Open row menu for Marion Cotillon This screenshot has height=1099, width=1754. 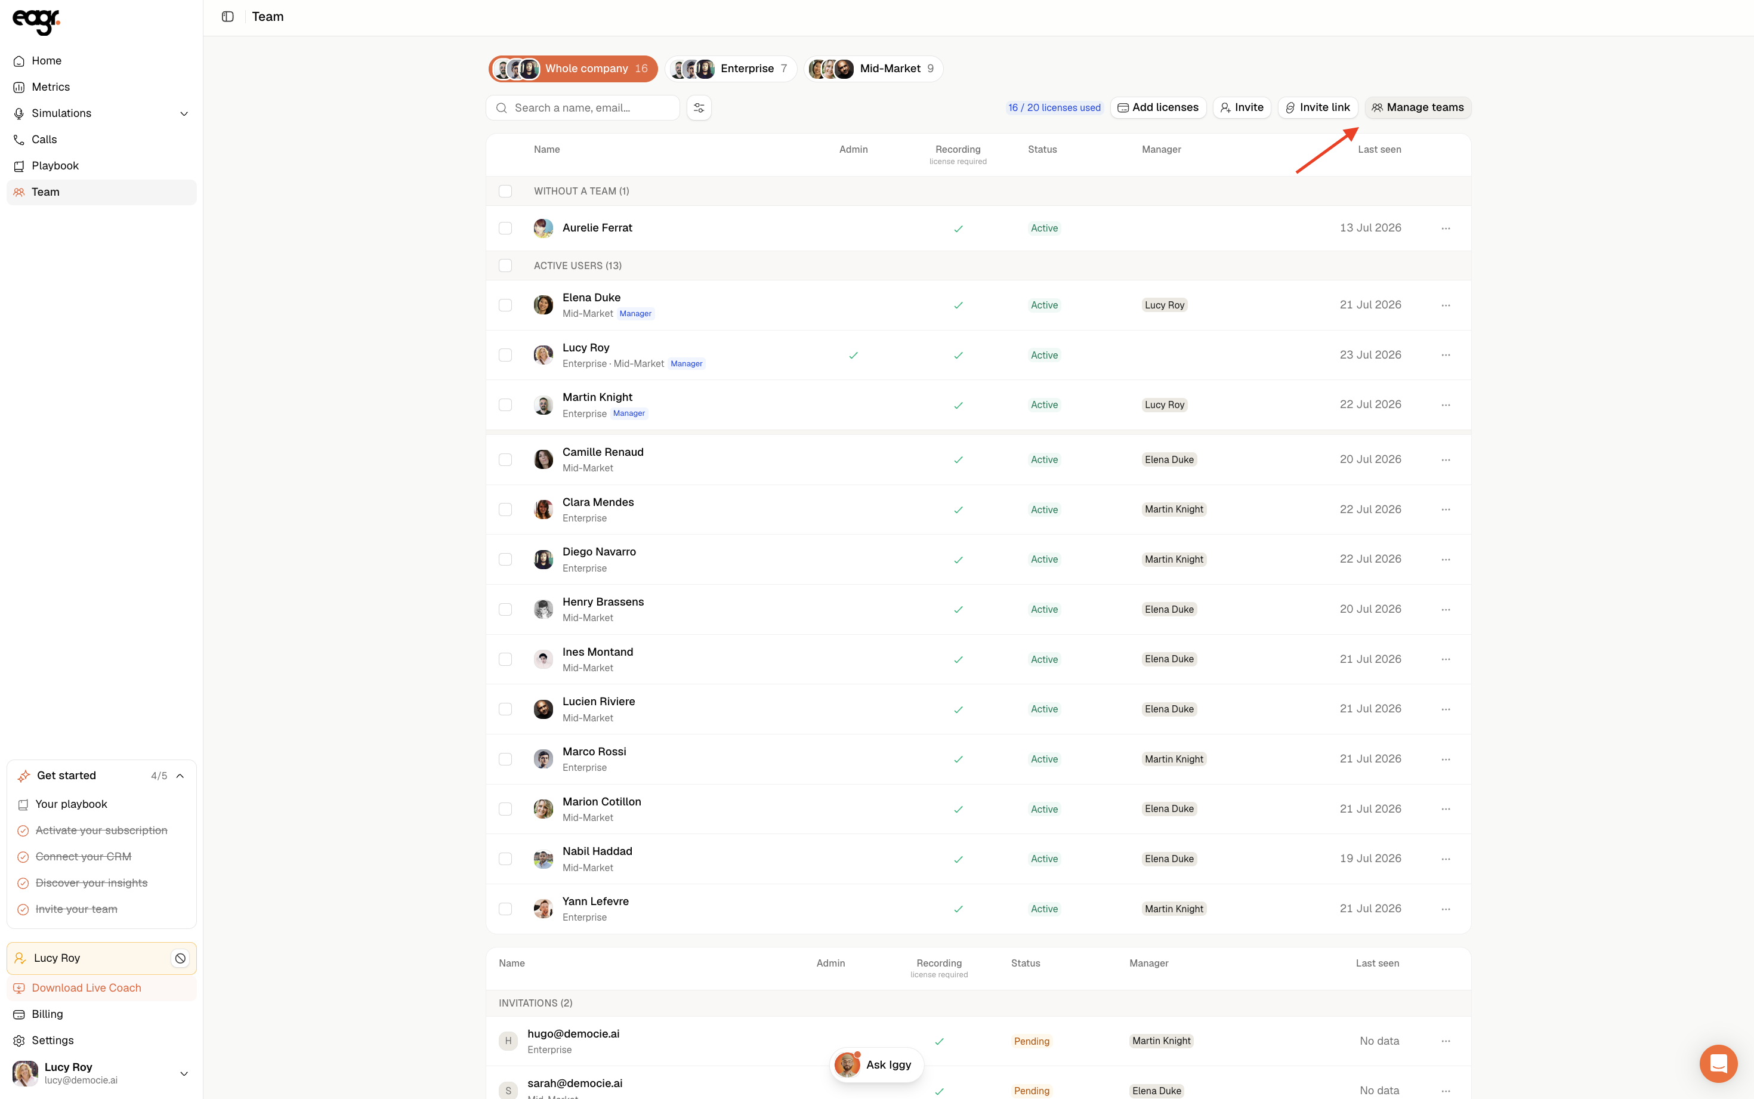coord(1445,809)
